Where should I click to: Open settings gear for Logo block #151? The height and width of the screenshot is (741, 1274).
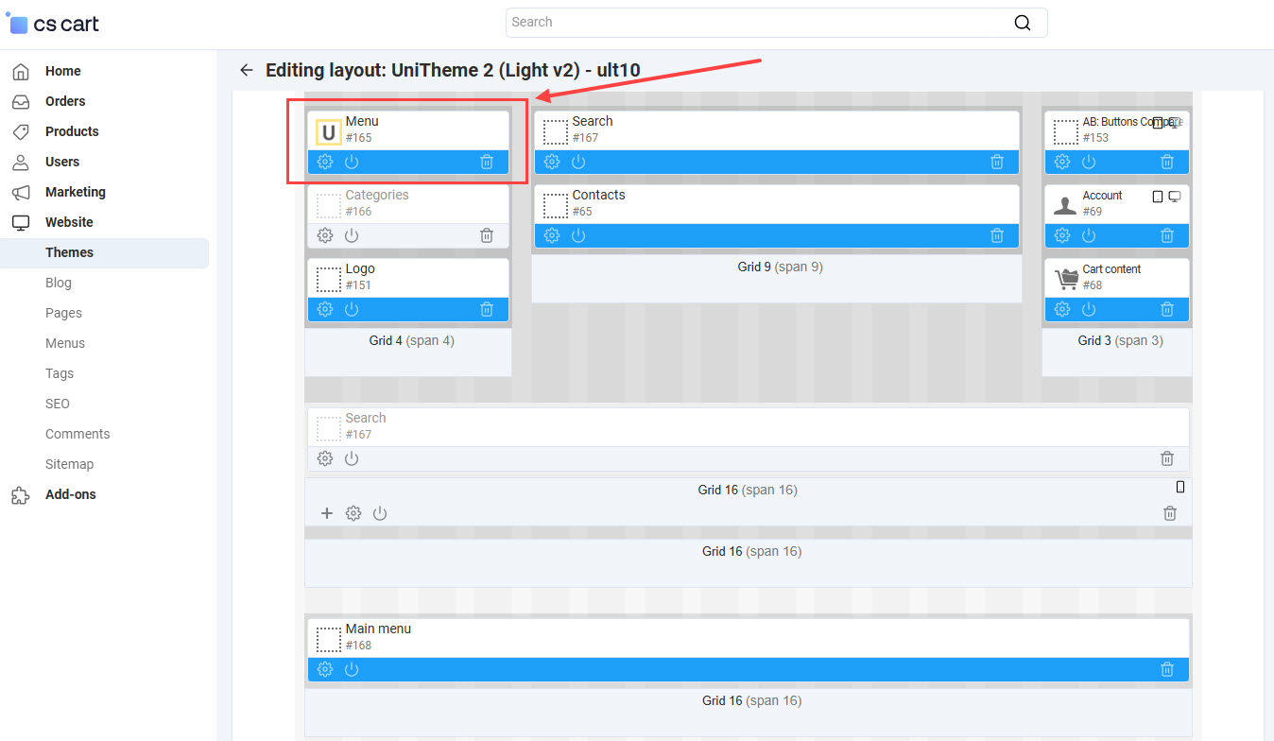click(x=325, y=309)
